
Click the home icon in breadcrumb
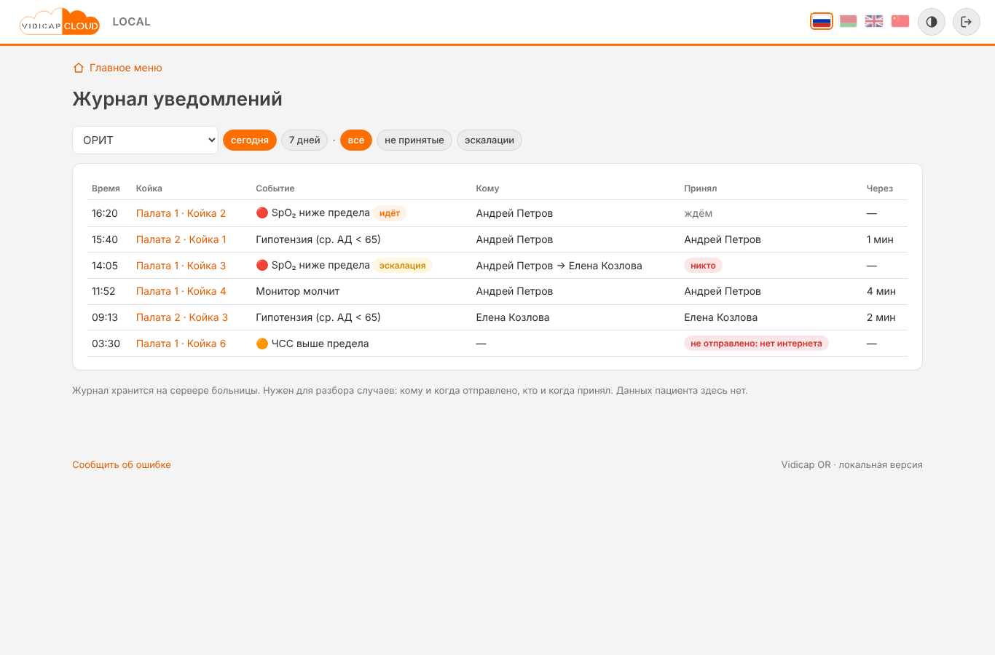(x=79, y=68)
